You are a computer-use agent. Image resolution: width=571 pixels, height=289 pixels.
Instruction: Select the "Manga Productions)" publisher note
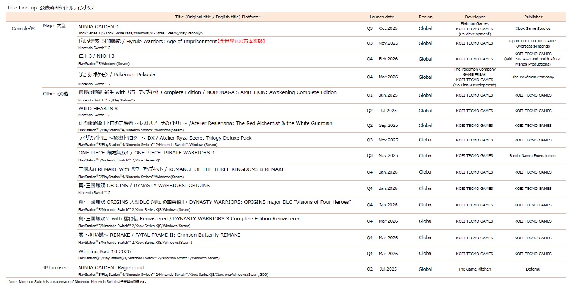coord(533,65)
